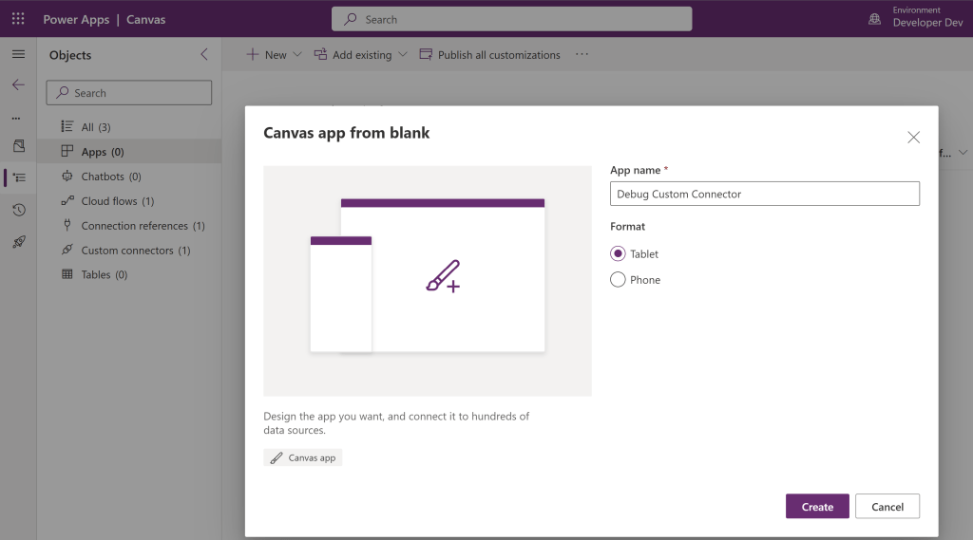Click the Environment globe icon

[874, 19]
